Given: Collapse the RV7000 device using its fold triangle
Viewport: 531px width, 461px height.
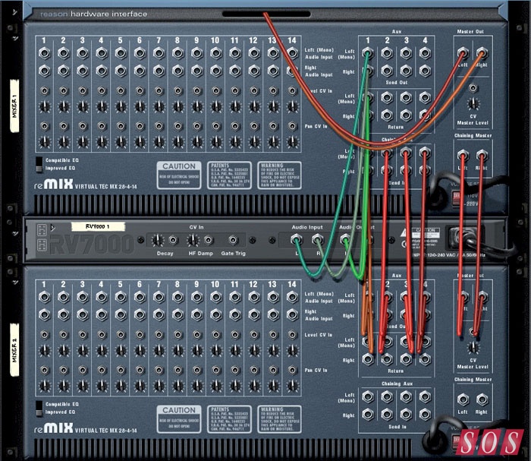Looking at the screenshot, I should click(52, 227).
